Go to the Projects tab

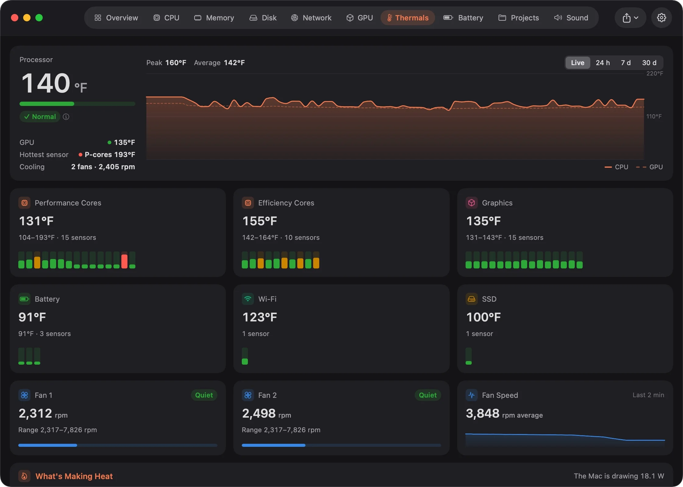pos(519,18)
